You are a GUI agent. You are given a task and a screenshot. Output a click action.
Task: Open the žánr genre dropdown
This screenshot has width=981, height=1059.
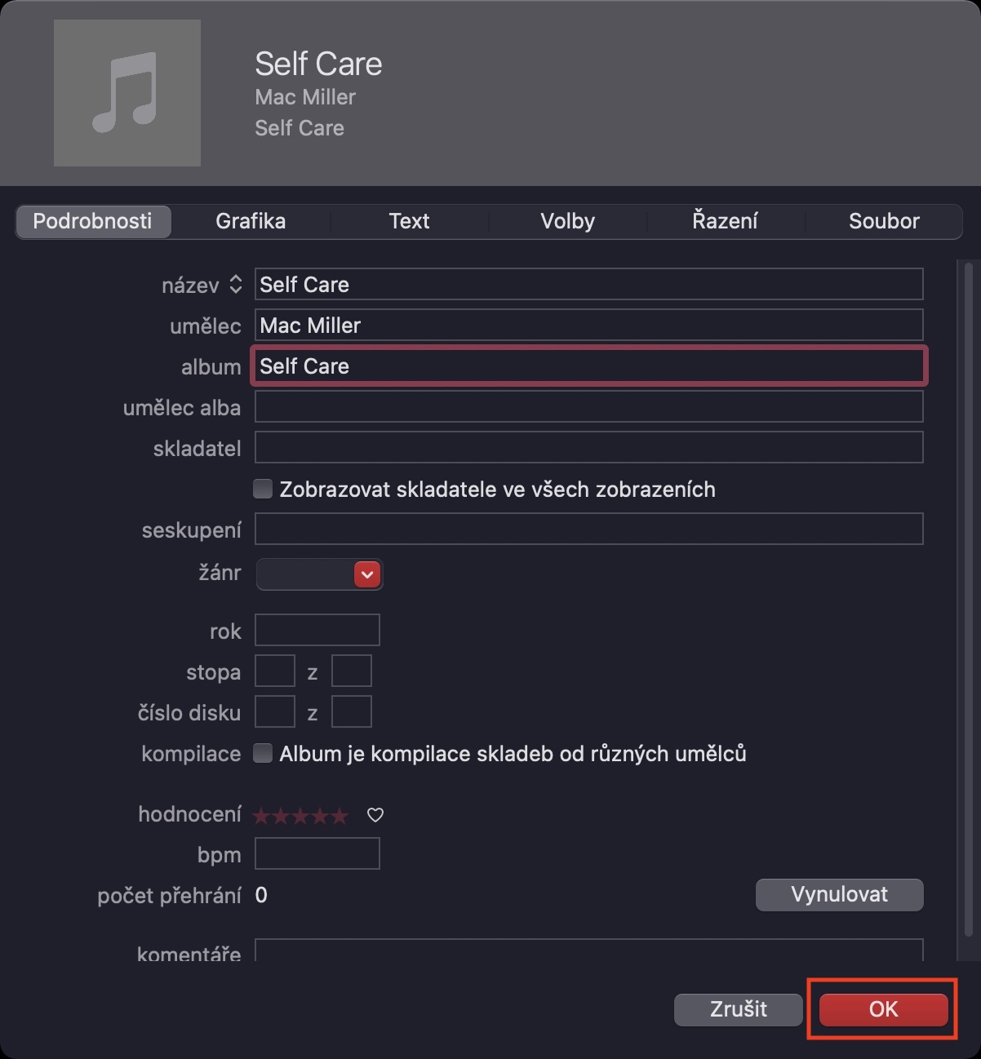(x=367, y=574)
